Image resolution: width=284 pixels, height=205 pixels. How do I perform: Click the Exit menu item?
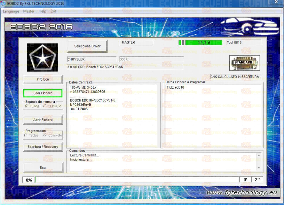tap(53, 11)
